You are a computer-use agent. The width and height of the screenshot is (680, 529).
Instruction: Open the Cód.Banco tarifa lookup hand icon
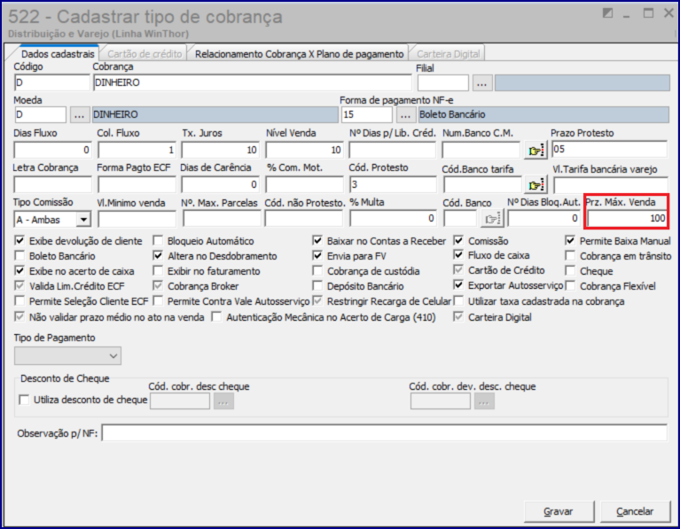click(x=536, y=184)
